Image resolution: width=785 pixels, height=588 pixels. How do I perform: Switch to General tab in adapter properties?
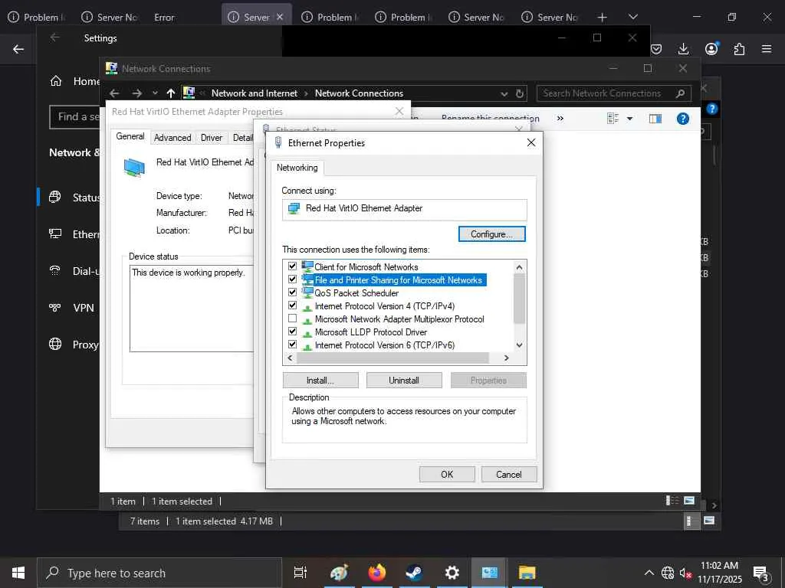pyautogui.click(x=130, y=136)
